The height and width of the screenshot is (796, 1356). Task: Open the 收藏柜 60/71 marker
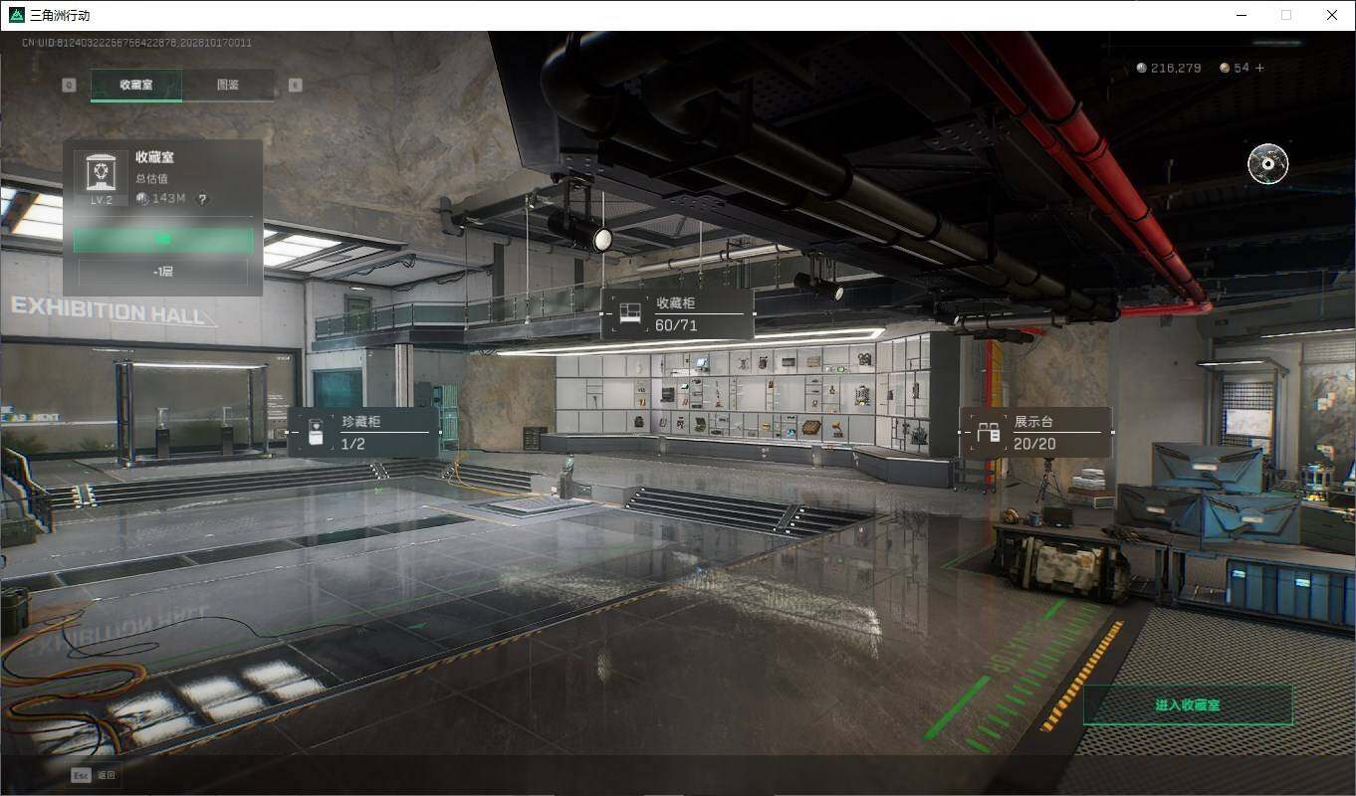(x=678, y=314)
